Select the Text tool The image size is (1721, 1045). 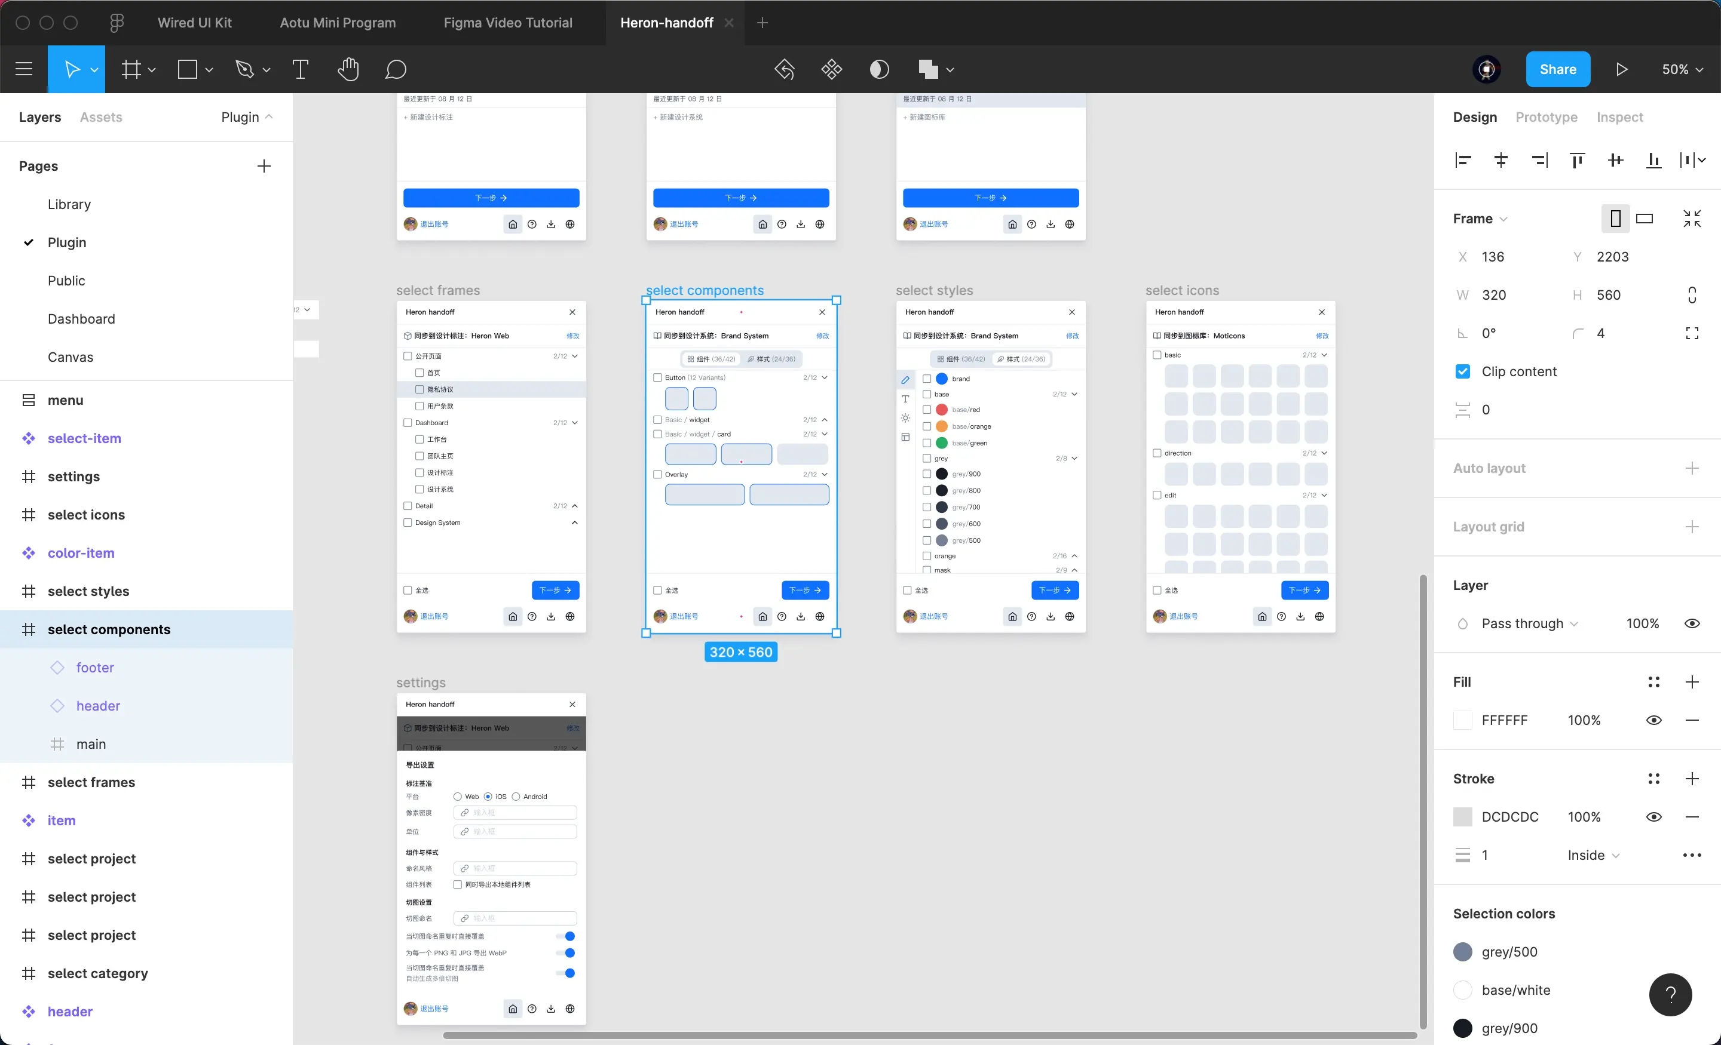(301, 69)
